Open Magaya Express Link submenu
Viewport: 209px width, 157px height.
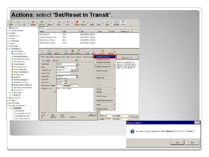[105, 67]
